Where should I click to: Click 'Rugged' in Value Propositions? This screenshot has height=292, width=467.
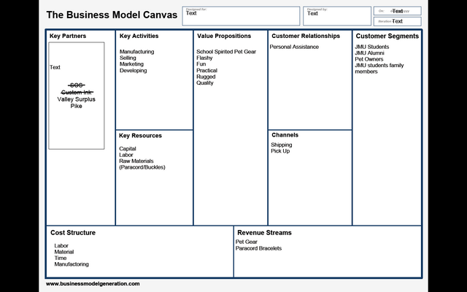(x=206, y=77)
